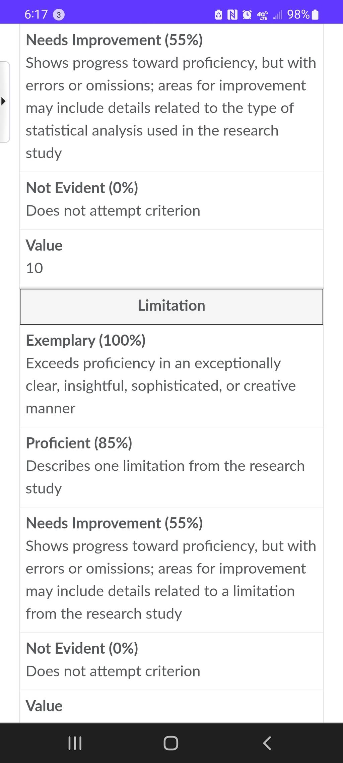Tap the Android home button icon
The image size is (343, 763).
pyautogui.click(x=171, y=743)
